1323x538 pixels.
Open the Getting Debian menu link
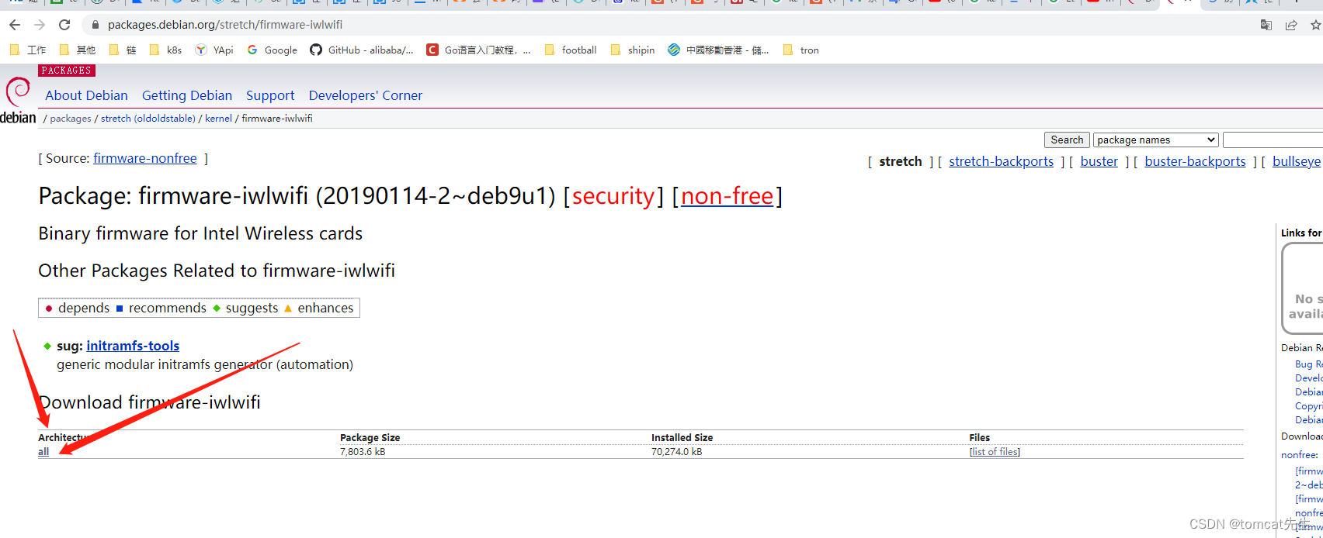coord(187,95)
